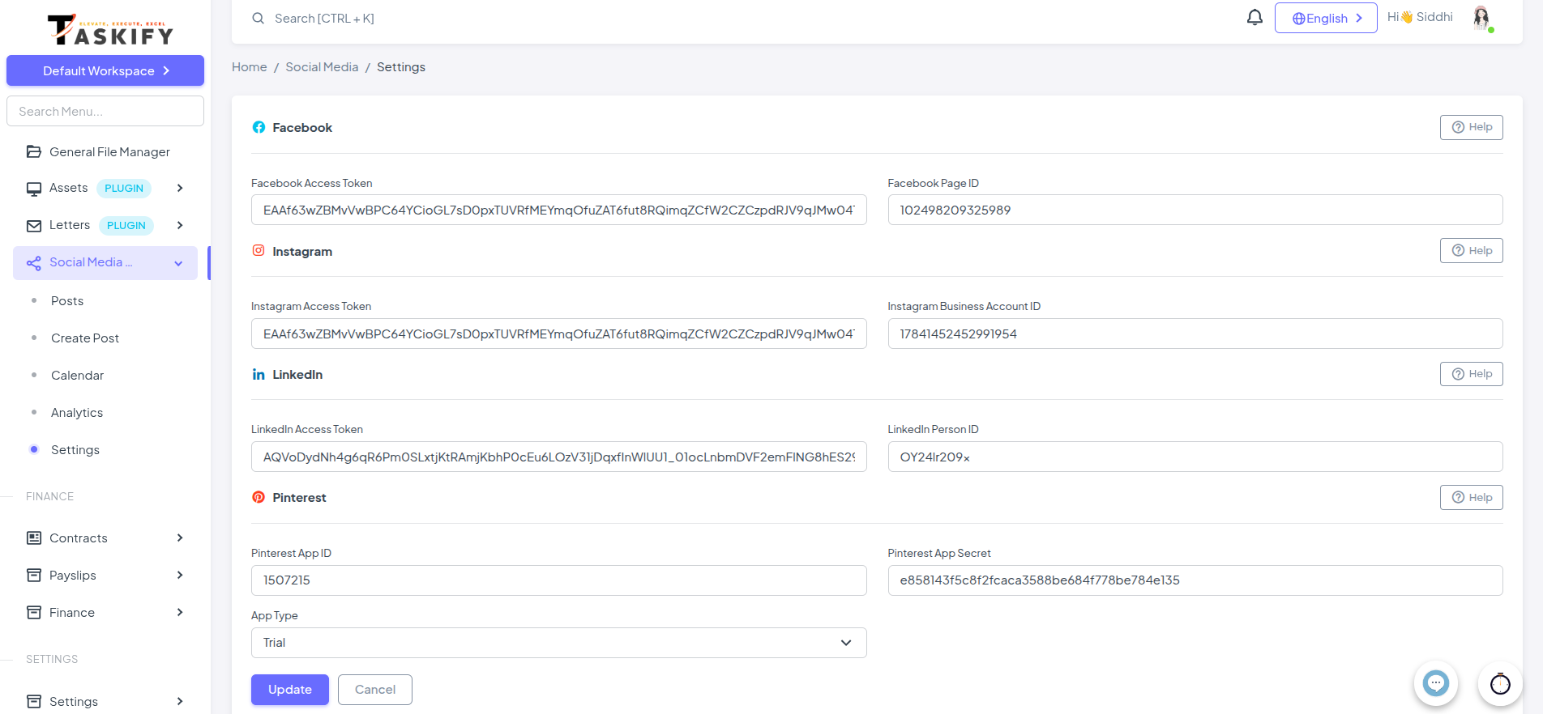Switch language via English dropdown
Viewport: 1543px width, 714px height.
click(x=1325, y=18)
